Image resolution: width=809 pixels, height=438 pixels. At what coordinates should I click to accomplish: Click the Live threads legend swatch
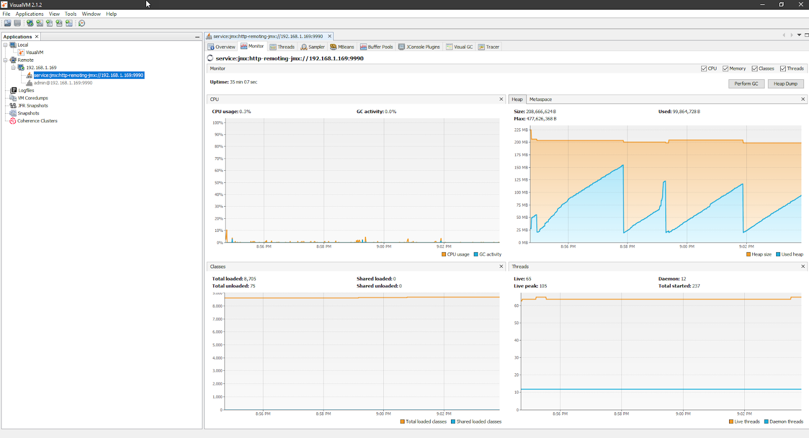click(731, 421)
